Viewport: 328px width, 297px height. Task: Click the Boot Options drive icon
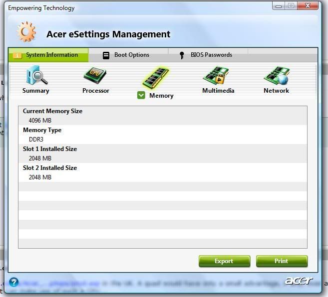point(106,55)
